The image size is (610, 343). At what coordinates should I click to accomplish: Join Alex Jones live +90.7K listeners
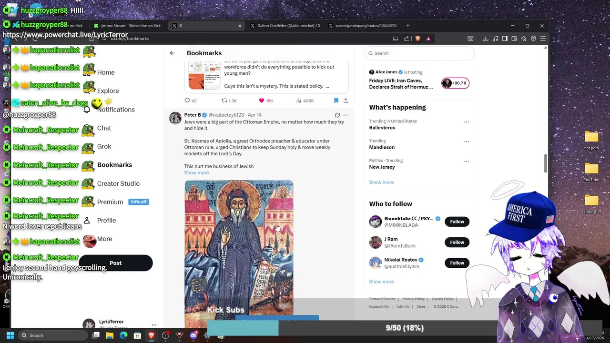(x=455, y=83)
